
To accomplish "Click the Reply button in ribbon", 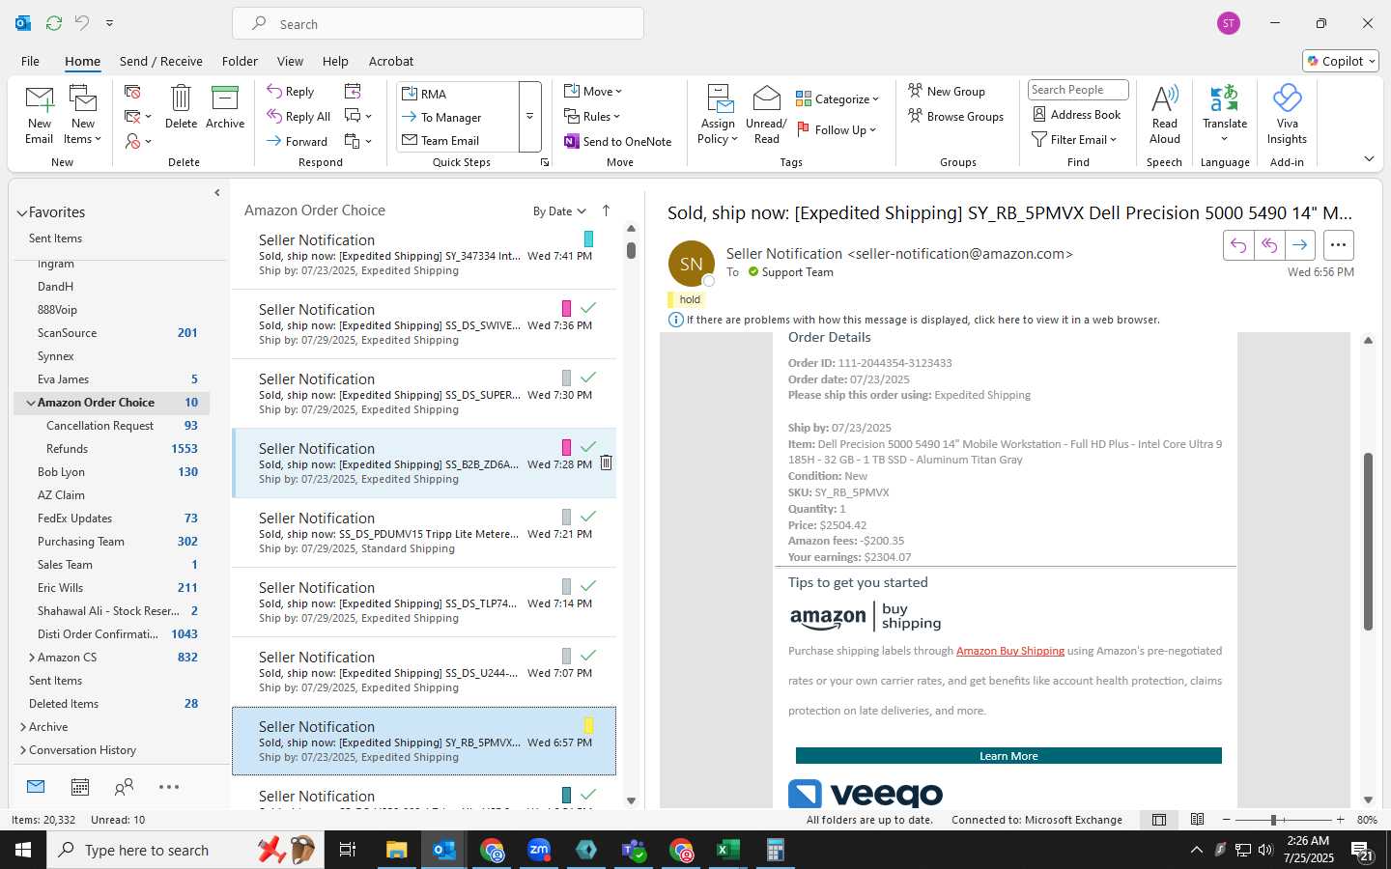I will [291, 92].
